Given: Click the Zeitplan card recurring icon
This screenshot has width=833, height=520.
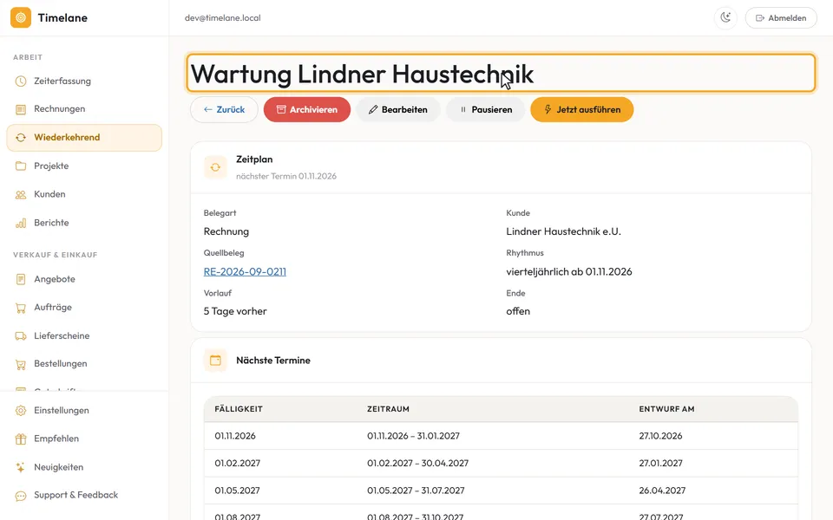Looking at the screenshot, I should point(215,167).
